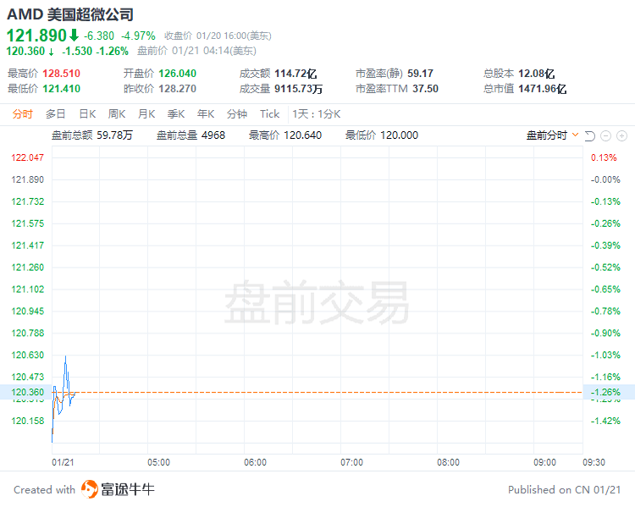Open the 日K chart tab
Viewport: 635px width, 507px height.
click(x=87, y=114)
